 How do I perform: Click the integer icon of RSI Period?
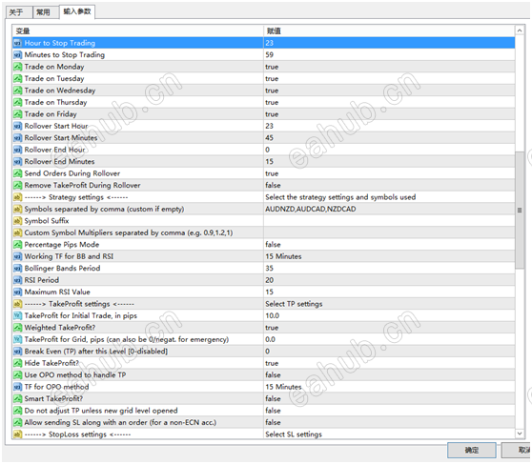pos(18,280)
